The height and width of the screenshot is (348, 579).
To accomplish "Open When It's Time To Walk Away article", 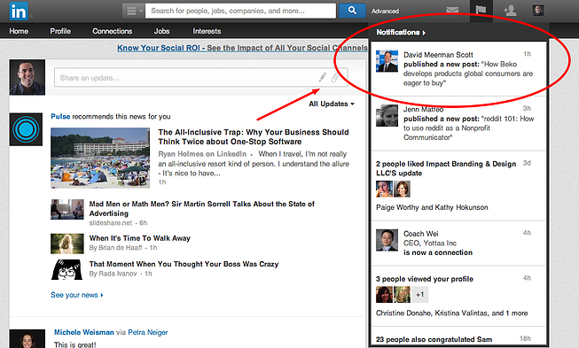I will point(139,238).
